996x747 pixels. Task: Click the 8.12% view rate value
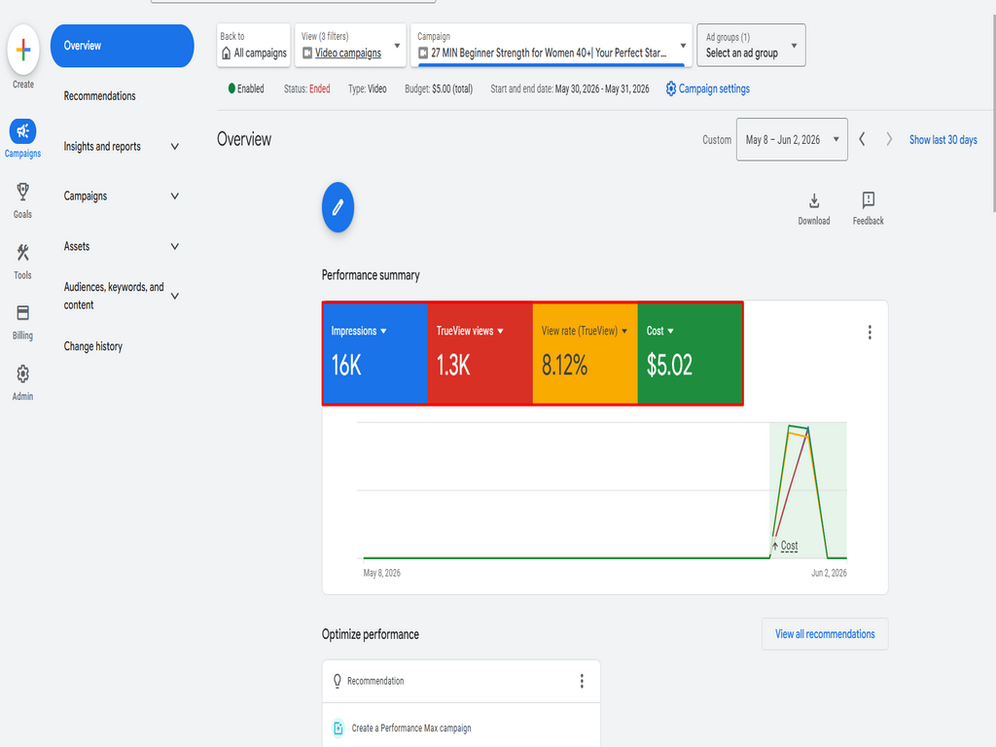564,366
